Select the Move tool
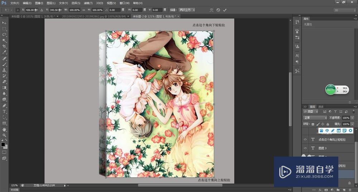 4,23
